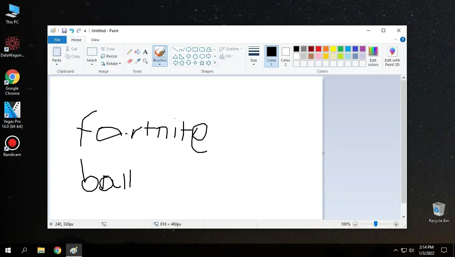Open Customize Quick Access Toolbar arrow
Screen dimensions: 455x257
tap(85, 31)
